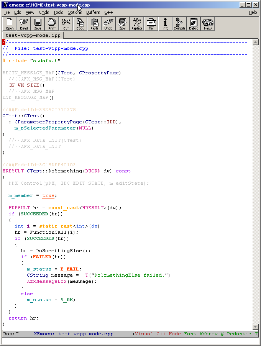Click the Visual C++-Mode modeline indicator
The width and height of the screenshot is (261, 346).
pos(158,334)
